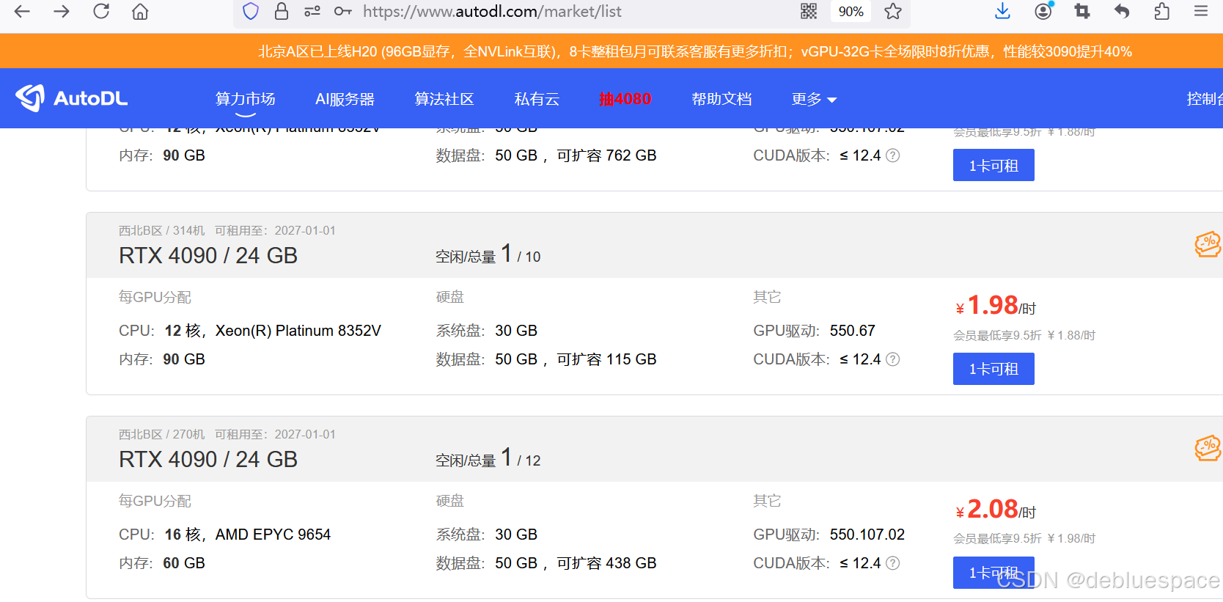Screen dimensions: 1223x602
Task: Show CUDA version help for 762 GB machine
Action: [x=892, y=155]
